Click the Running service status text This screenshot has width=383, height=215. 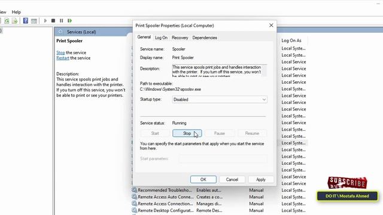coord(180,123)
